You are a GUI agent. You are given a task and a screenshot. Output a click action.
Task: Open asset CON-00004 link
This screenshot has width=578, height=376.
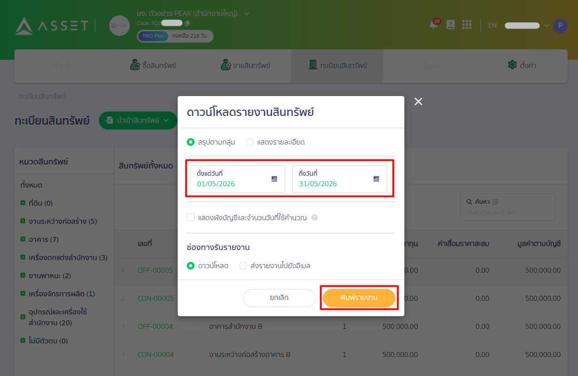coord(155,355)
